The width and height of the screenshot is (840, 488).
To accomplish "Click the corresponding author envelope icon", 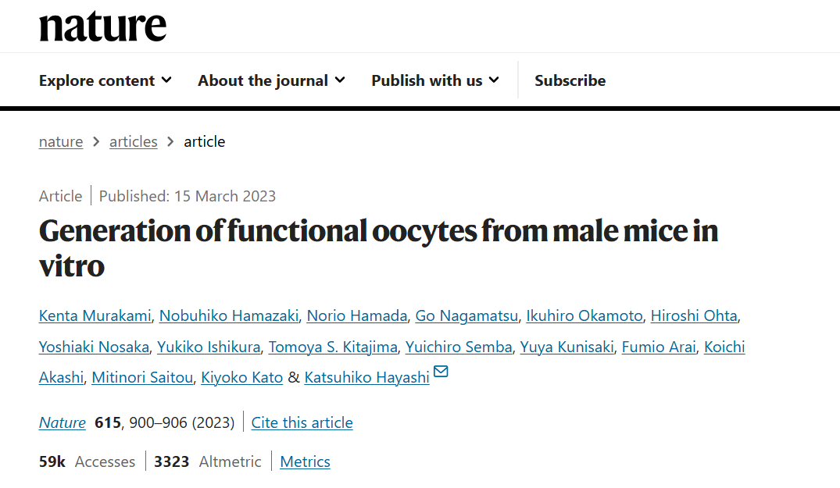I will point(441,372).
